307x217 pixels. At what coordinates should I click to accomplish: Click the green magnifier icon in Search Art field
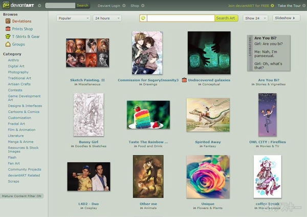(143, 18)
